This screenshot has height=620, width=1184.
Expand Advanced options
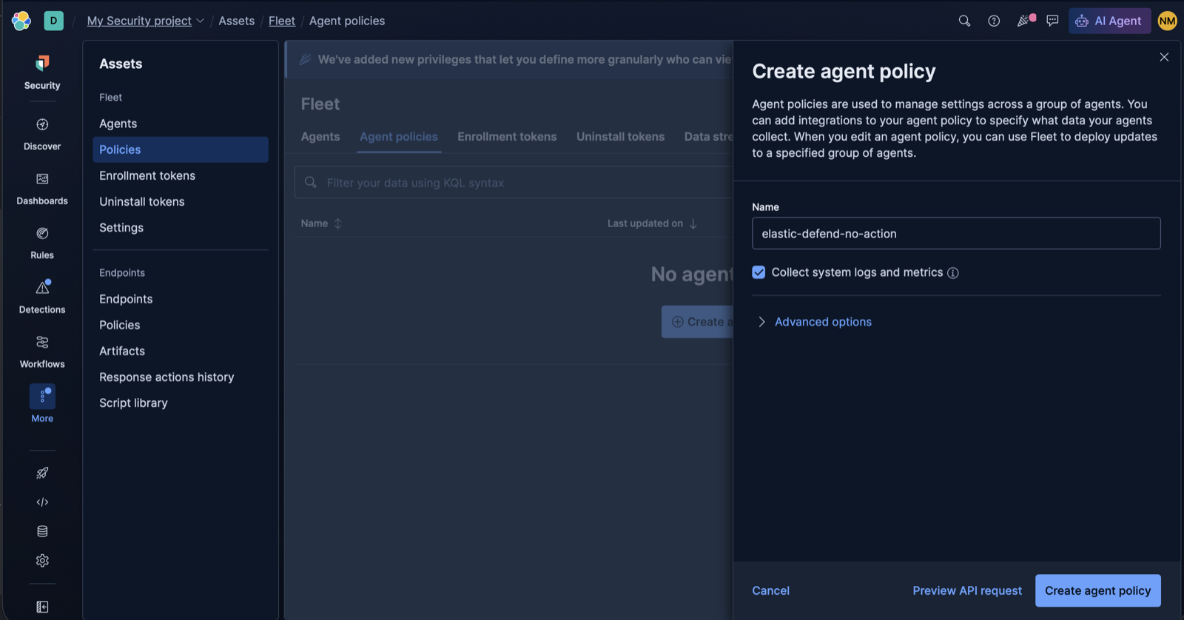815,322
